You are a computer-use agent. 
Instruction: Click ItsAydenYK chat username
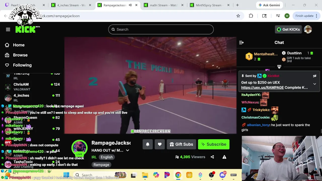(x=251, y=95)
